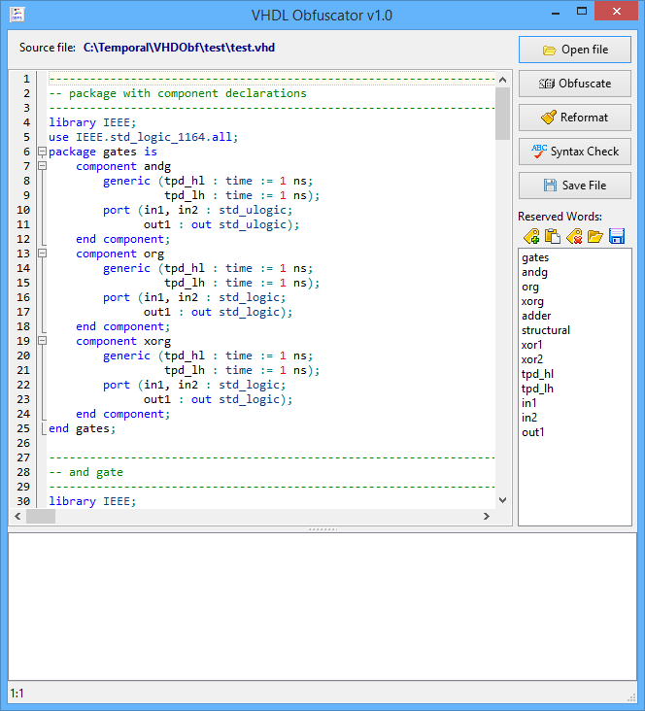Image resolution: width=645 pixels, height=711 pixels.
Task: Select 'structural' in the reserved words list
Action: pos(546,330)
